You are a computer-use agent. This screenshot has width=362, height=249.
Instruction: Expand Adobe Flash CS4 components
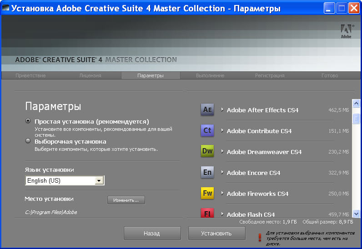222,214
